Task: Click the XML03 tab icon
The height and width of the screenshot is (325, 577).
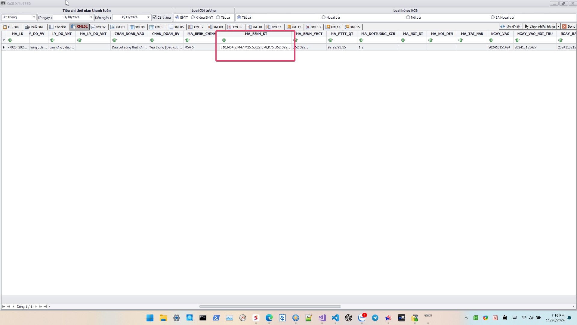Action: [113, 27]
